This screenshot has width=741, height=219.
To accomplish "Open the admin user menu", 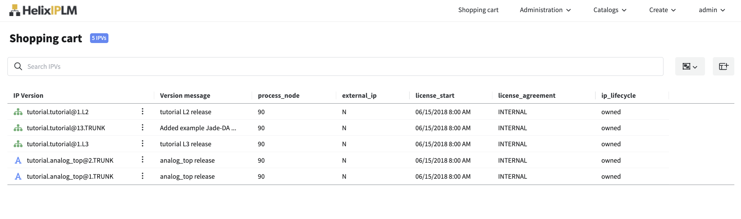I will click(712, 10).
